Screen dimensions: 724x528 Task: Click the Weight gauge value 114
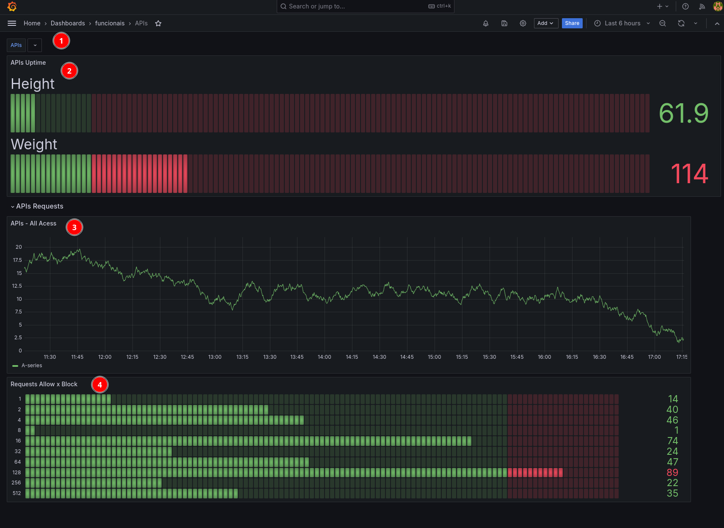tap(689, 174)
